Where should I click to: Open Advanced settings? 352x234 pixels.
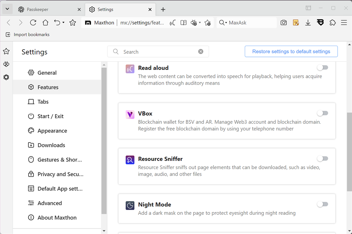pyautogui.click(x=57, y=203)
